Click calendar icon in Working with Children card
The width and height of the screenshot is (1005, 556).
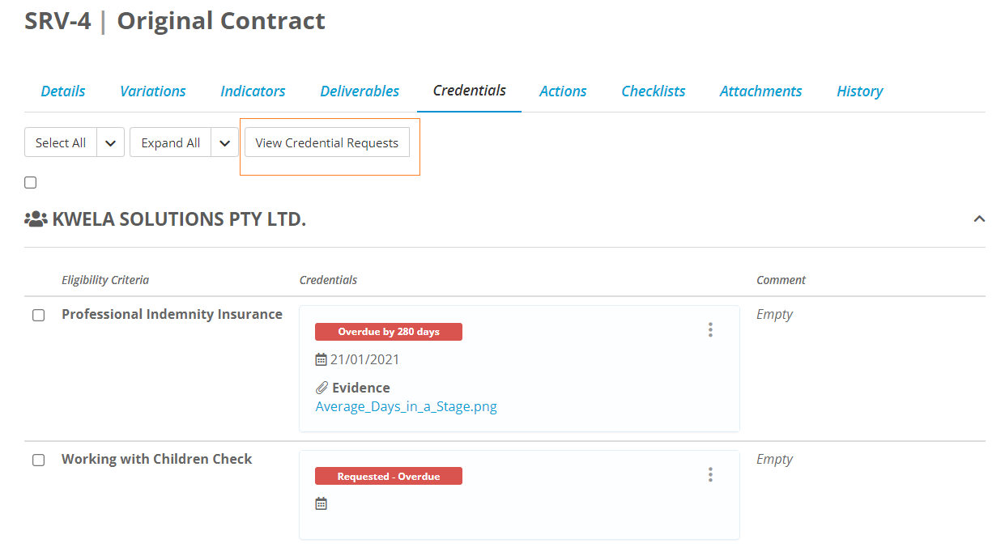point(321,503)
